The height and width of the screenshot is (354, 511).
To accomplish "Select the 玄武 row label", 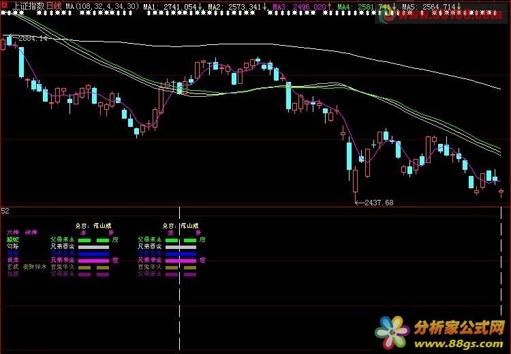I will [13, 267].
